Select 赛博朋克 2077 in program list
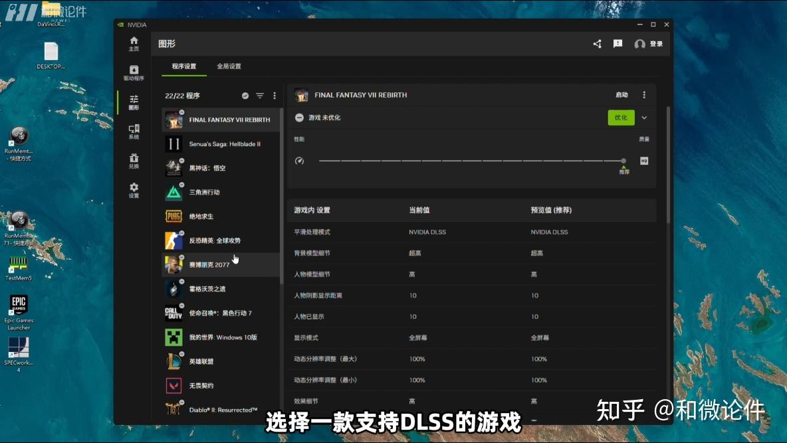This screenshot has height=443, width=787. 221,264
